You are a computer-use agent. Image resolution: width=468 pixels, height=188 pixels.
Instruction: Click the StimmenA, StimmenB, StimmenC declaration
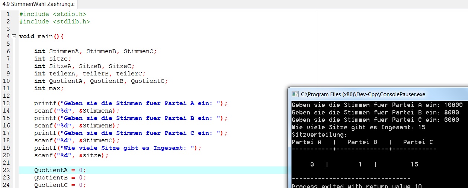pos(96,51)
